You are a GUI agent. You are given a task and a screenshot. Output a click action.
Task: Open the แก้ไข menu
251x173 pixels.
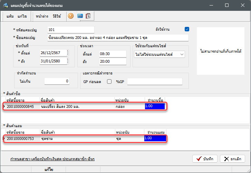pyautogui.click(x=22, y=16)
